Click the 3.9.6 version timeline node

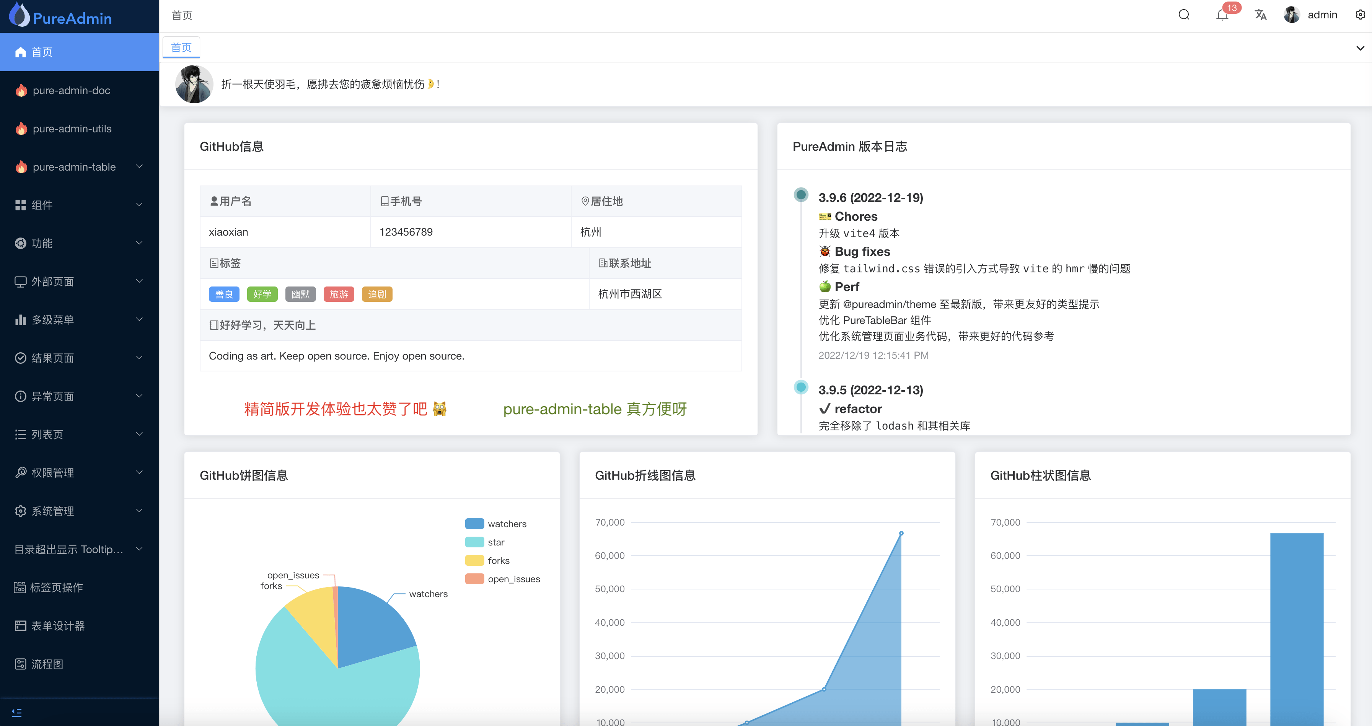(800, 195)
